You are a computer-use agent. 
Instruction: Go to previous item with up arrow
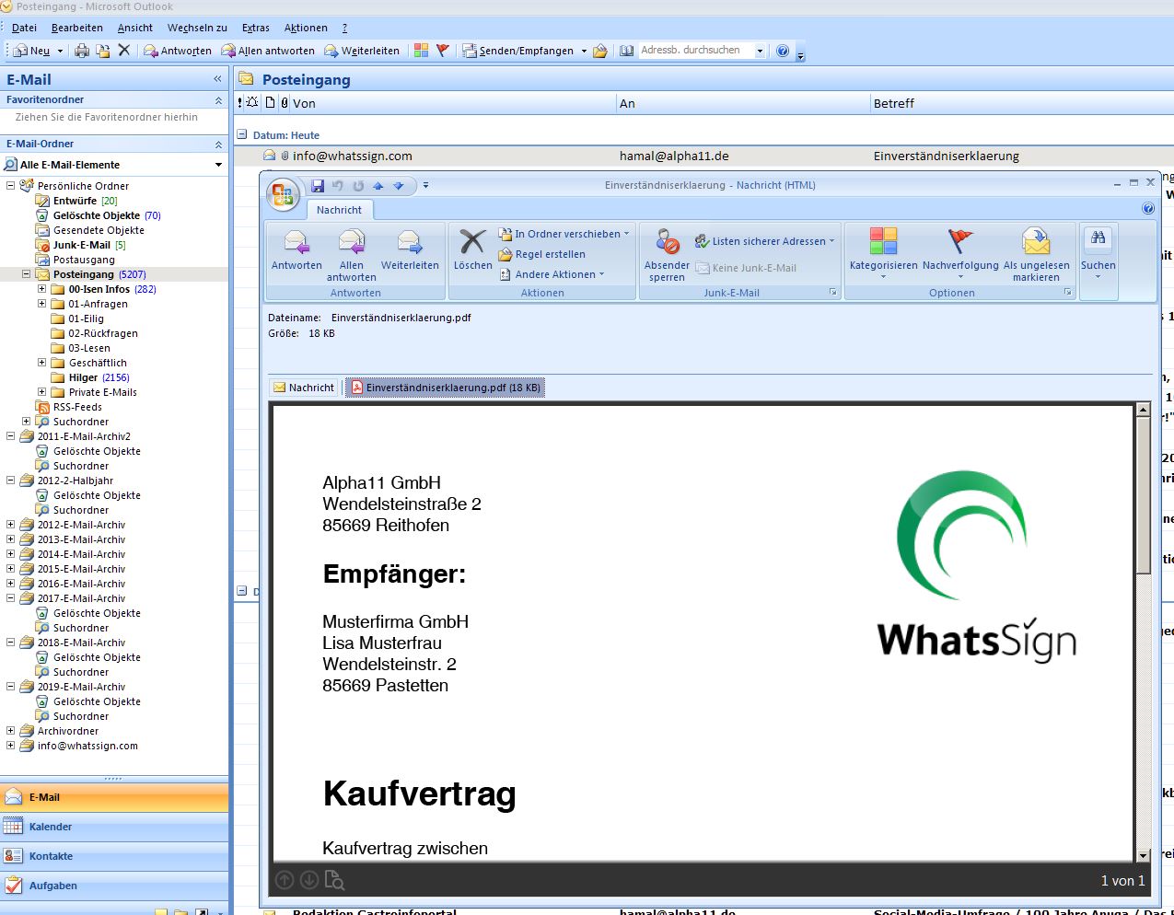click(x=378, y=186)
